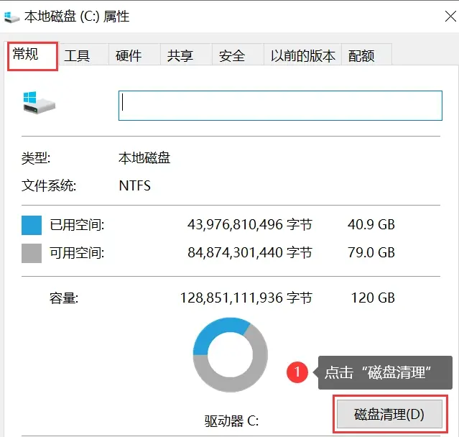
Task: Click the 容量 label
Action: pyautogui.click(x=64, y=298)
